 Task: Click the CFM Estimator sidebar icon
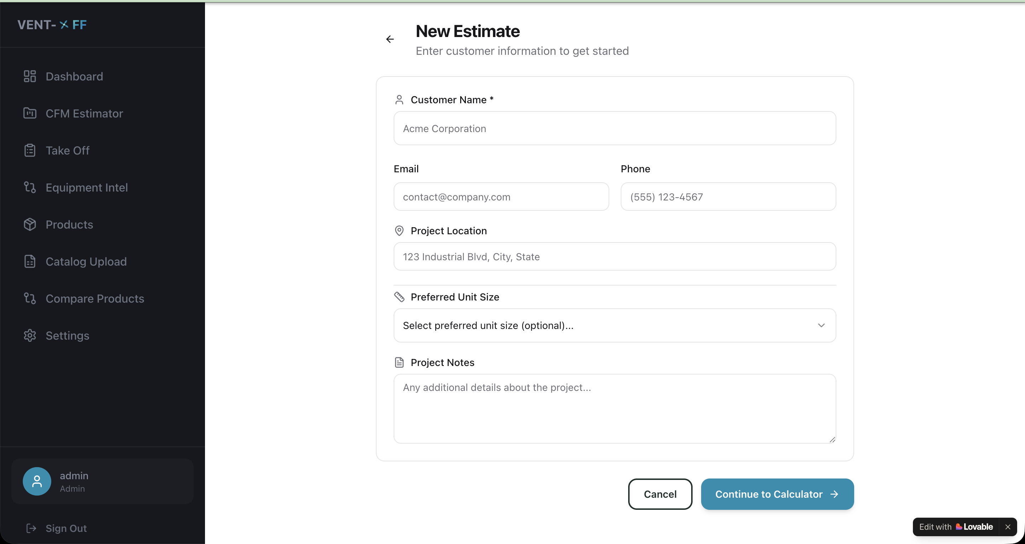pyautogui.click(x=30, y=114)
